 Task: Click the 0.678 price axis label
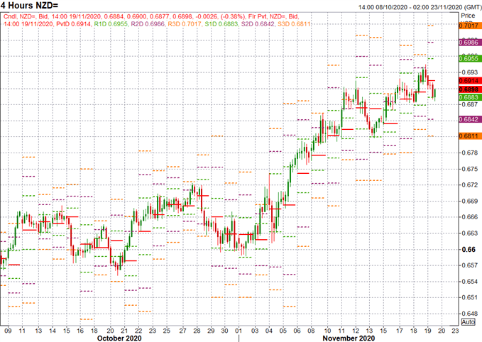[470, 153]
